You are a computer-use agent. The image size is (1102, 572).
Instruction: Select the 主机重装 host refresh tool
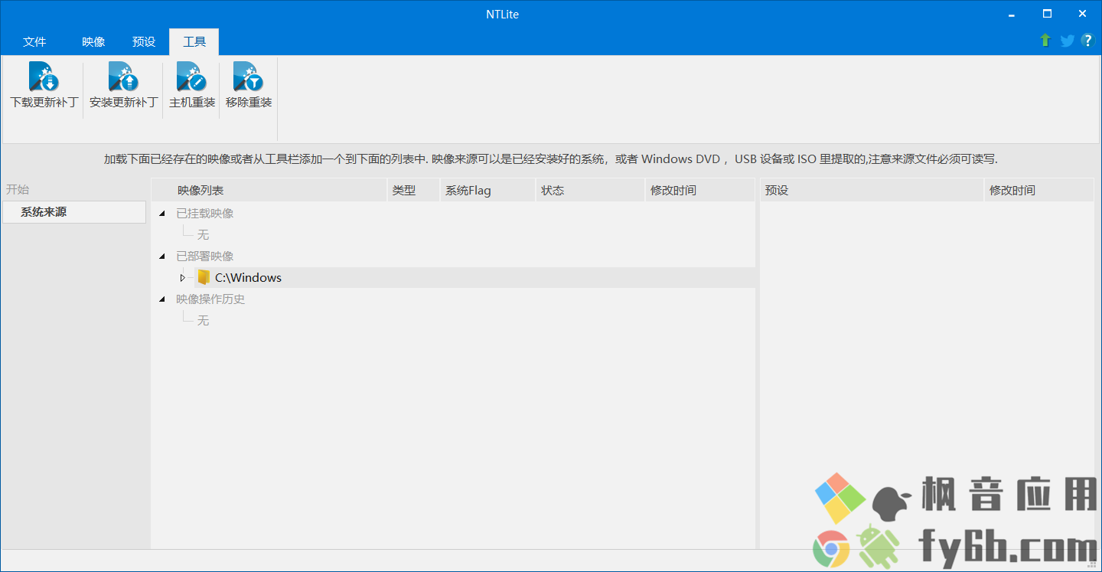pyautogui.click(x=192, y=86)
